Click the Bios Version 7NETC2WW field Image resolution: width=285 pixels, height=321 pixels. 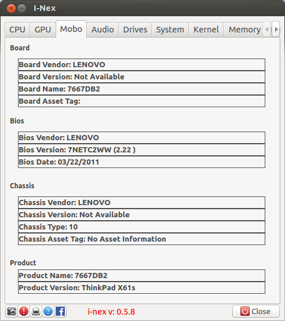(141, 150)
